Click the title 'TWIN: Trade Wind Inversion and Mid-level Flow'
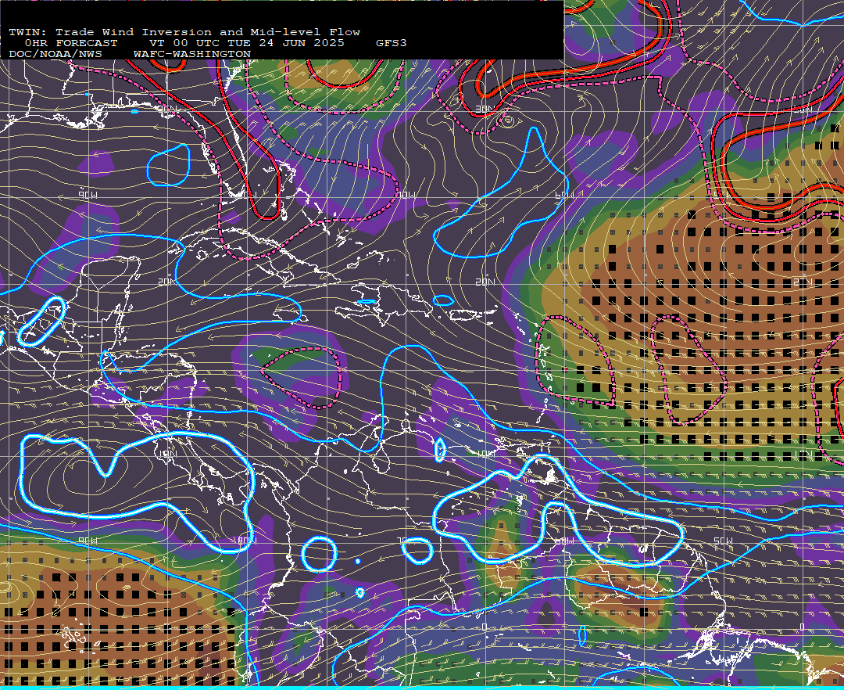The width and height of the screenshot is (844, 690). [184, 32]
